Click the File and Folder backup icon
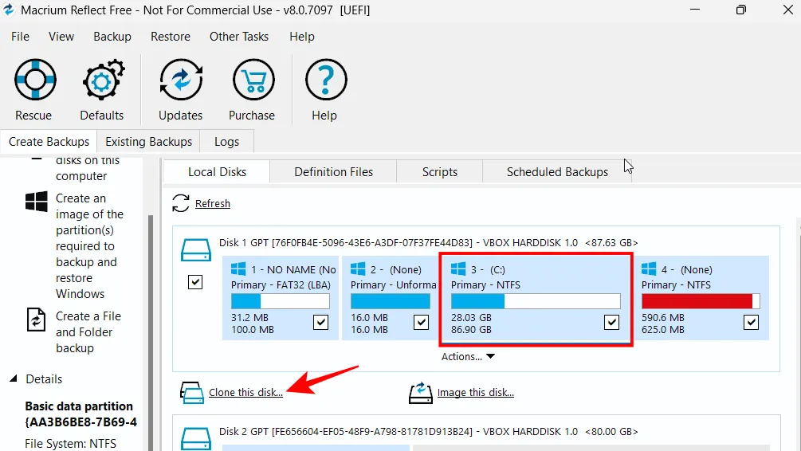 point(37,320)
